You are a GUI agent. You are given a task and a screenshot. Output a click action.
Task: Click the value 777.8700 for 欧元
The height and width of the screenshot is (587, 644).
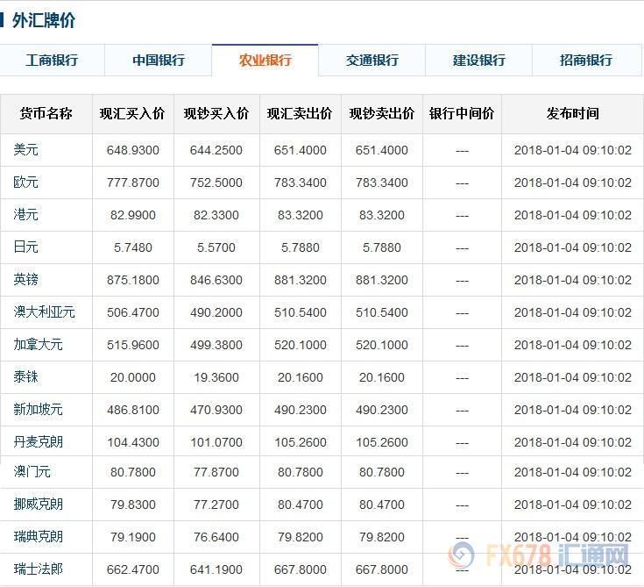pos(132,183)
